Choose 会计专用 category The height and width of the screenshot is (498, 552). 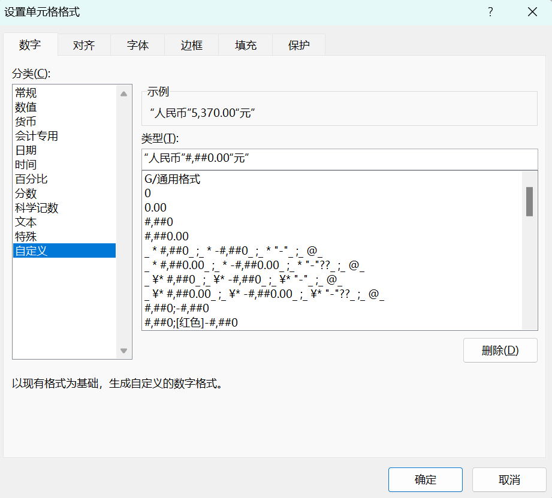point(64,136)
